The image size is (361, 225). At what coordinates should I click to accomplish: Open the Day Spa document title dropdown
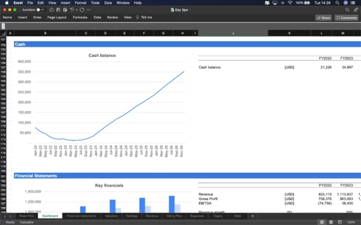click(190, 10)
